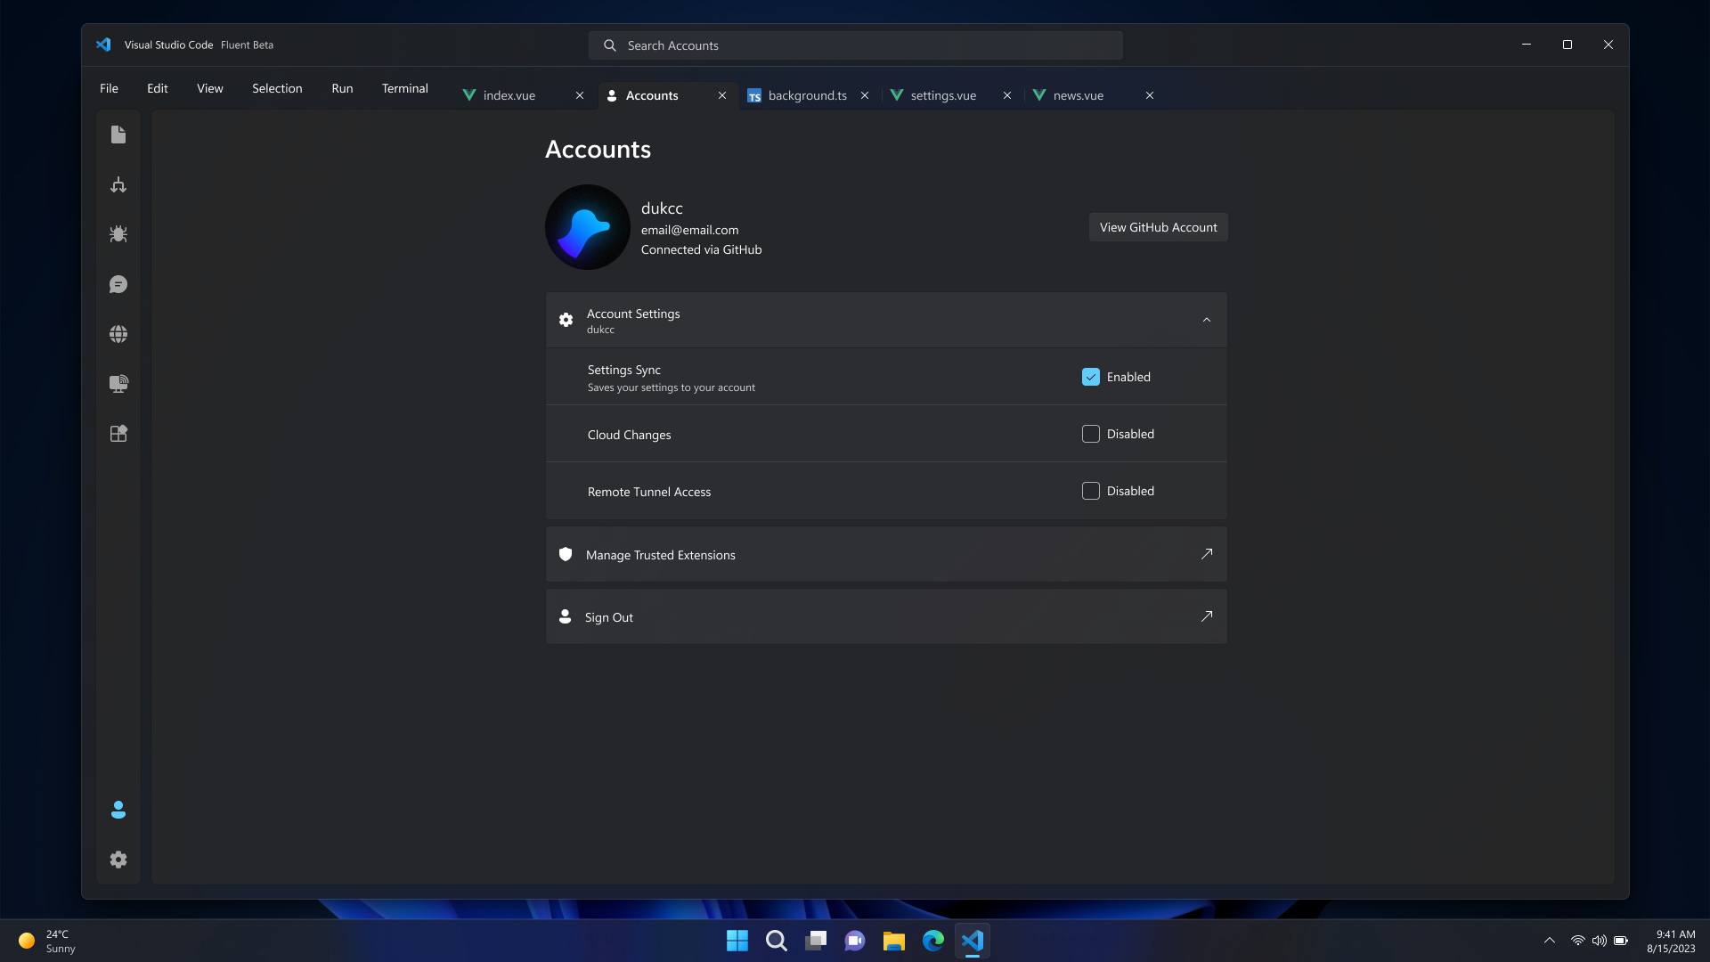Click the shield icon for trusted extensions
The image size is (1710, 962).
566,554
